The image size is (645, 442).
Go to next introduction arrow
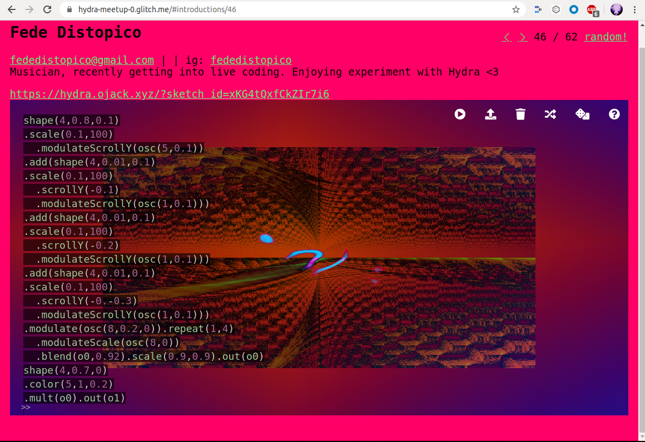[x=523, y=37]
